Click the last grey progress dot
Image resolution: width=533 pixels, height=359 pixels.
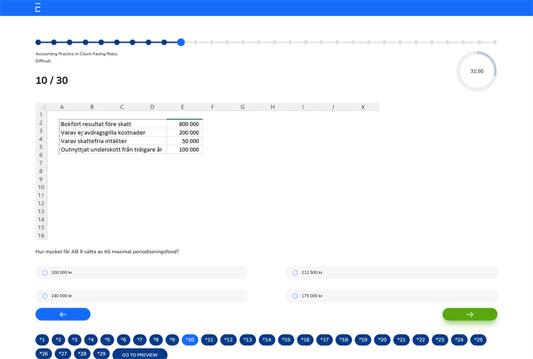point(495,42)
